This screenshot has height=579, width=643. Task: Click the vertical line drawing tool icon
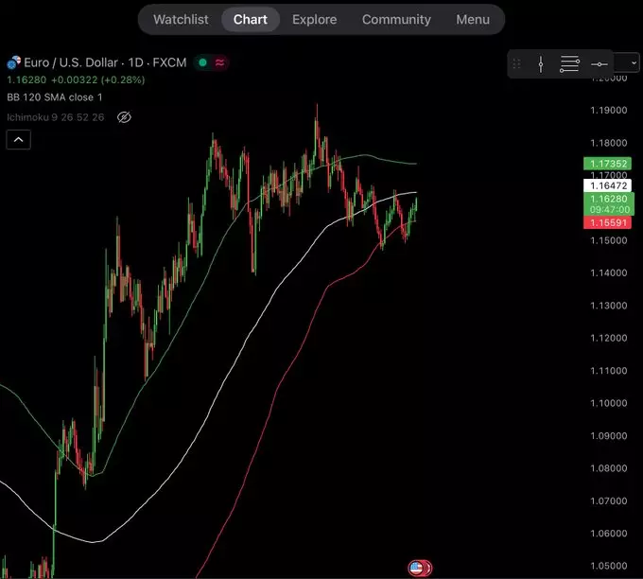click(541, 64)
